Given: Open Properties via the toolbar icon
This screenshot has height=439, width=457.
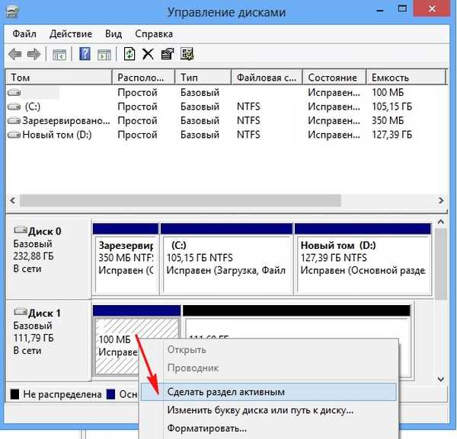Looking at the screenshot, I should pos(166,54).
